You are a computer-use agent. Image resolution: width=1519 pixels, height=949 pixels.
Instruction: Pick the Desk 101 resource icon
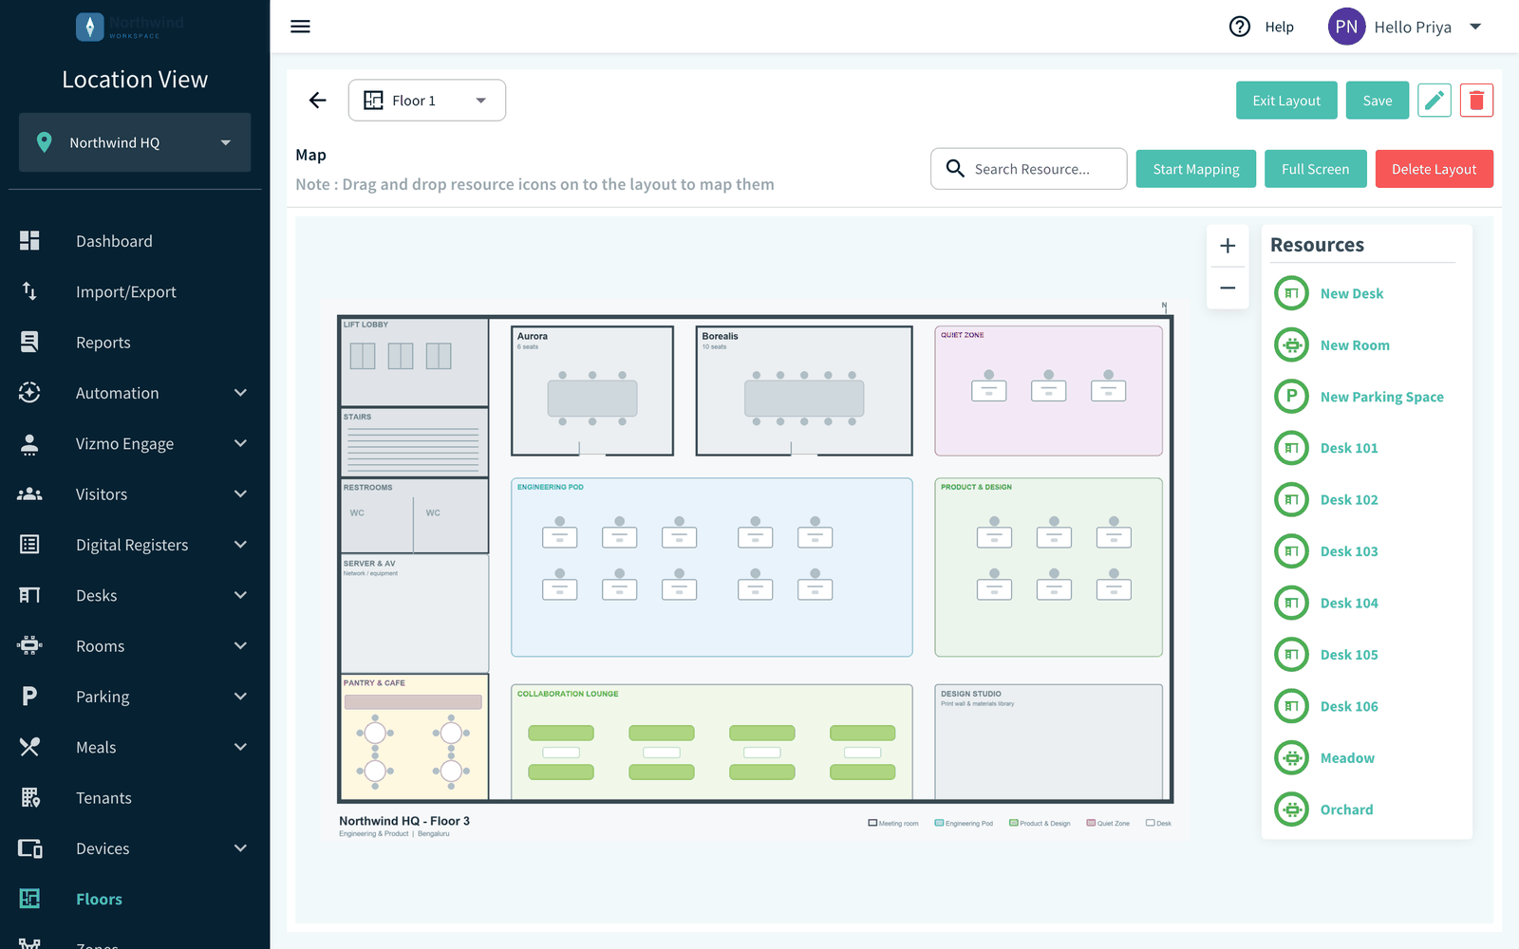click(x=1291, y=448)
